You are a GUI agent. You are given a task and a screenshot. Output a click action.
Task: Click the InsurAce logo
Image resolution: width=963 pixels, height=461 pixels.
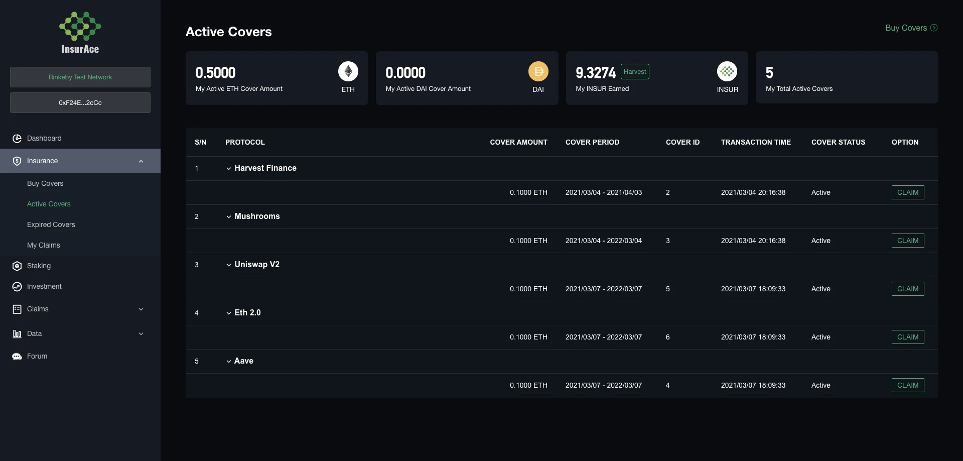(80, 33)
